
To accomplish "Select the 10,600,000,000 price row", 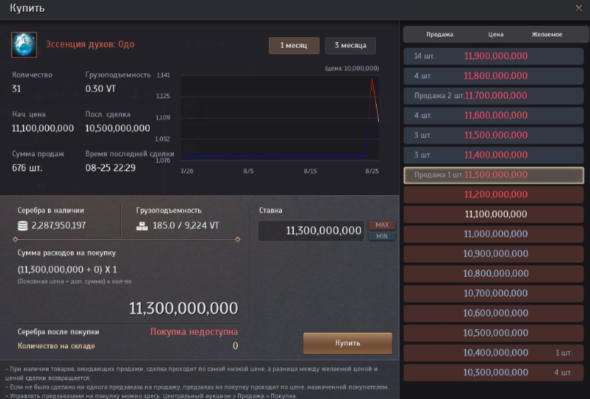I will tap(493, 313).
